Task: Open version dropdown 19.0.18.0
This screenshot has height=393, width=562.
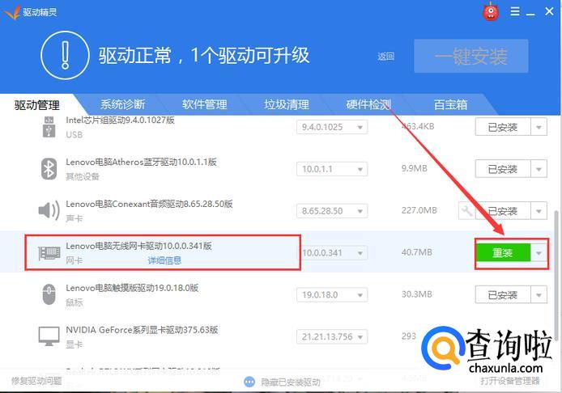Action: pyautogui.click(x=332, y=294)
